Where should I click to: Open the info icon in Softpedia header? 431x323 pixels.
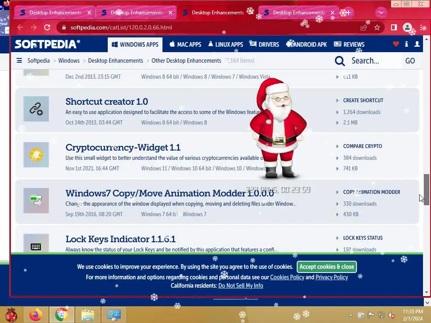click(406, 44)
